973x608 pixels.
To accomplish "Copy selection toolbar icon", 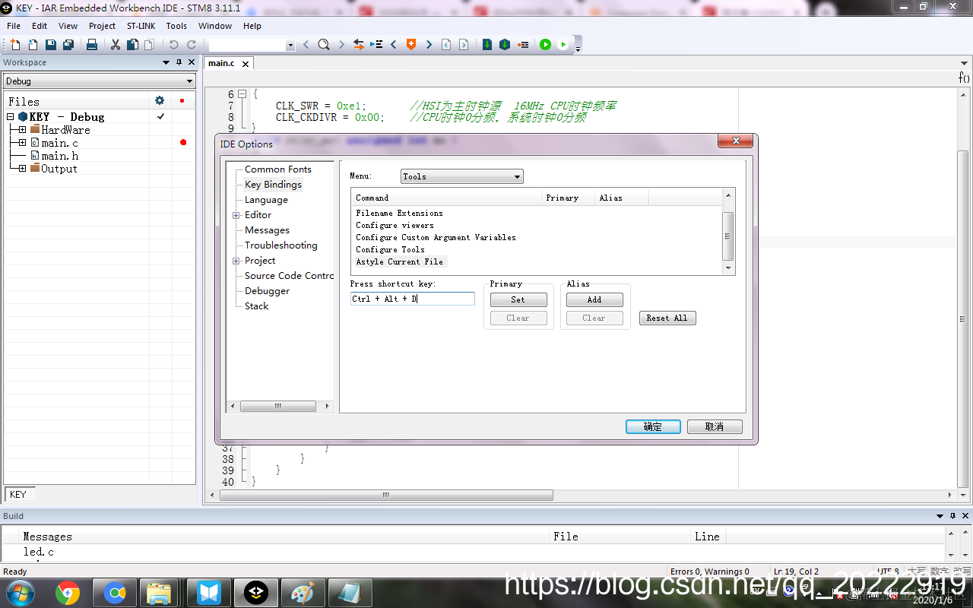I will tap(132, 45).
